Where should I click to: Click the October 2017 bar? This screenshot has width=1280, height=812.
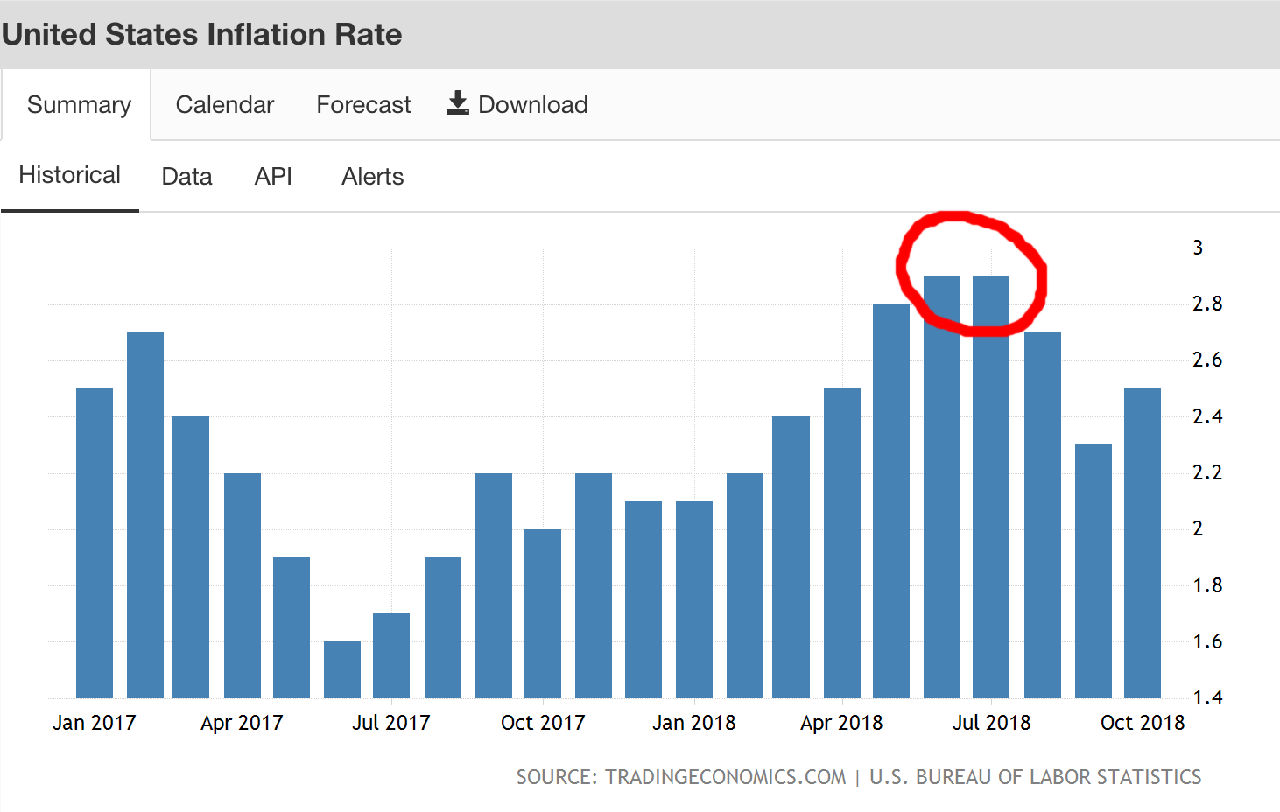(x=543, y=613)
